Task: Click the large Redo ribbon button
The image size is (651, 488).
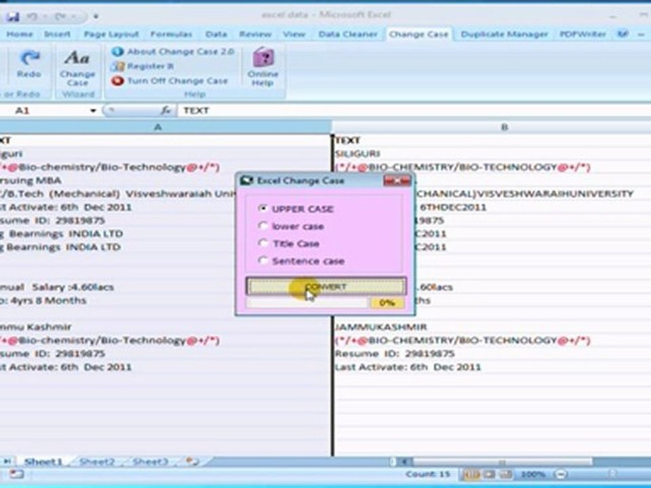Action: click(x=28, y=64)
